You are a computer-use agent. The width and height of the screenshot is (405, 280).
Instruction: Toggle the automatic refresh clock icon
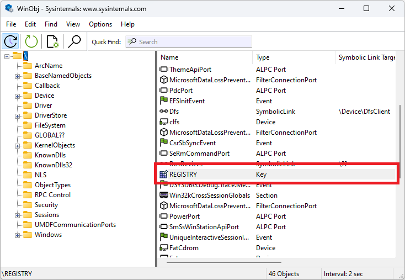pyautogui.click(x=11, y=41)
